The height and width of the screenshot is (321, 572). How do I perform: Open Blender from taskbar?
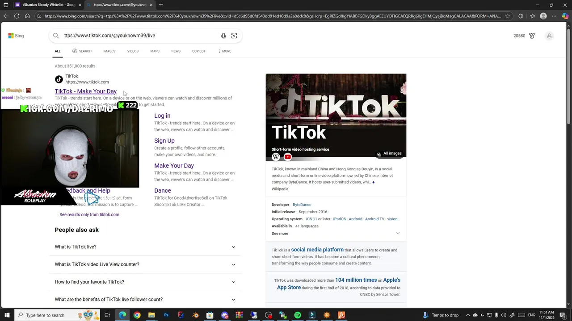coord(195,315)
